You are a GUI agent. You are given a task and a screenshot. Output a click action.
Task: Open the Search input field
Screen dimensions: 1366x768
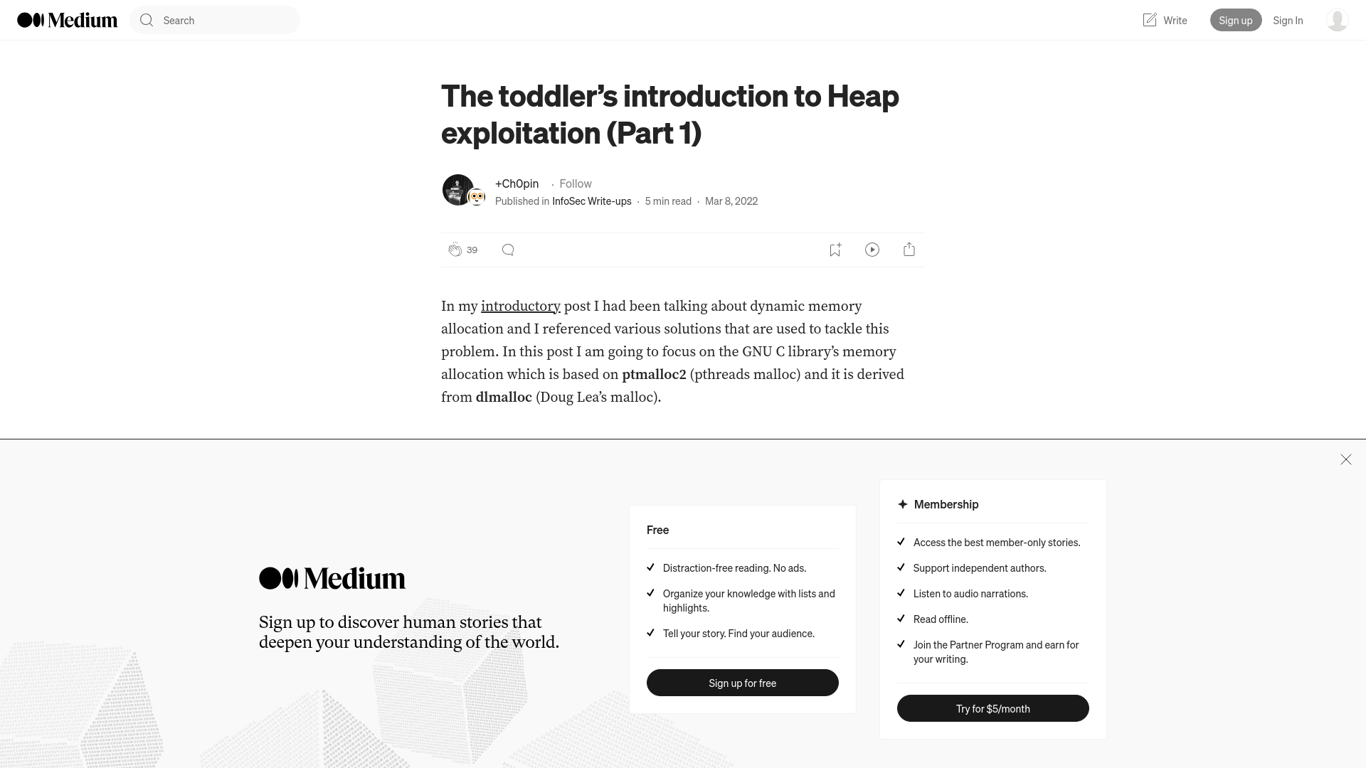click(x=215, y=20)
